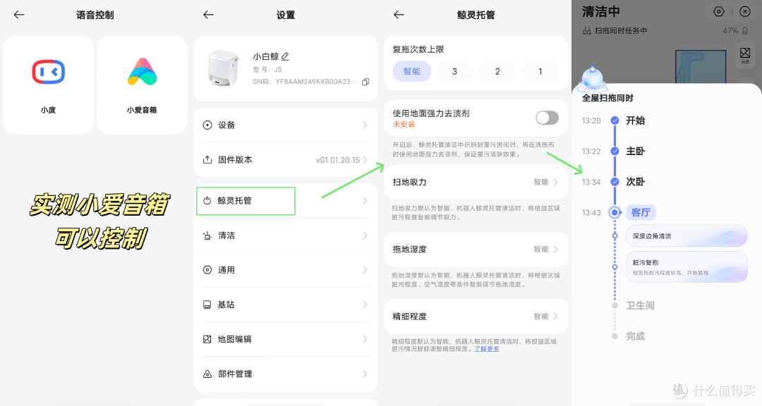The image size is (762, 406).
Task: Expand the 部件管理 row chevron
Action: [x=365, y=374]
